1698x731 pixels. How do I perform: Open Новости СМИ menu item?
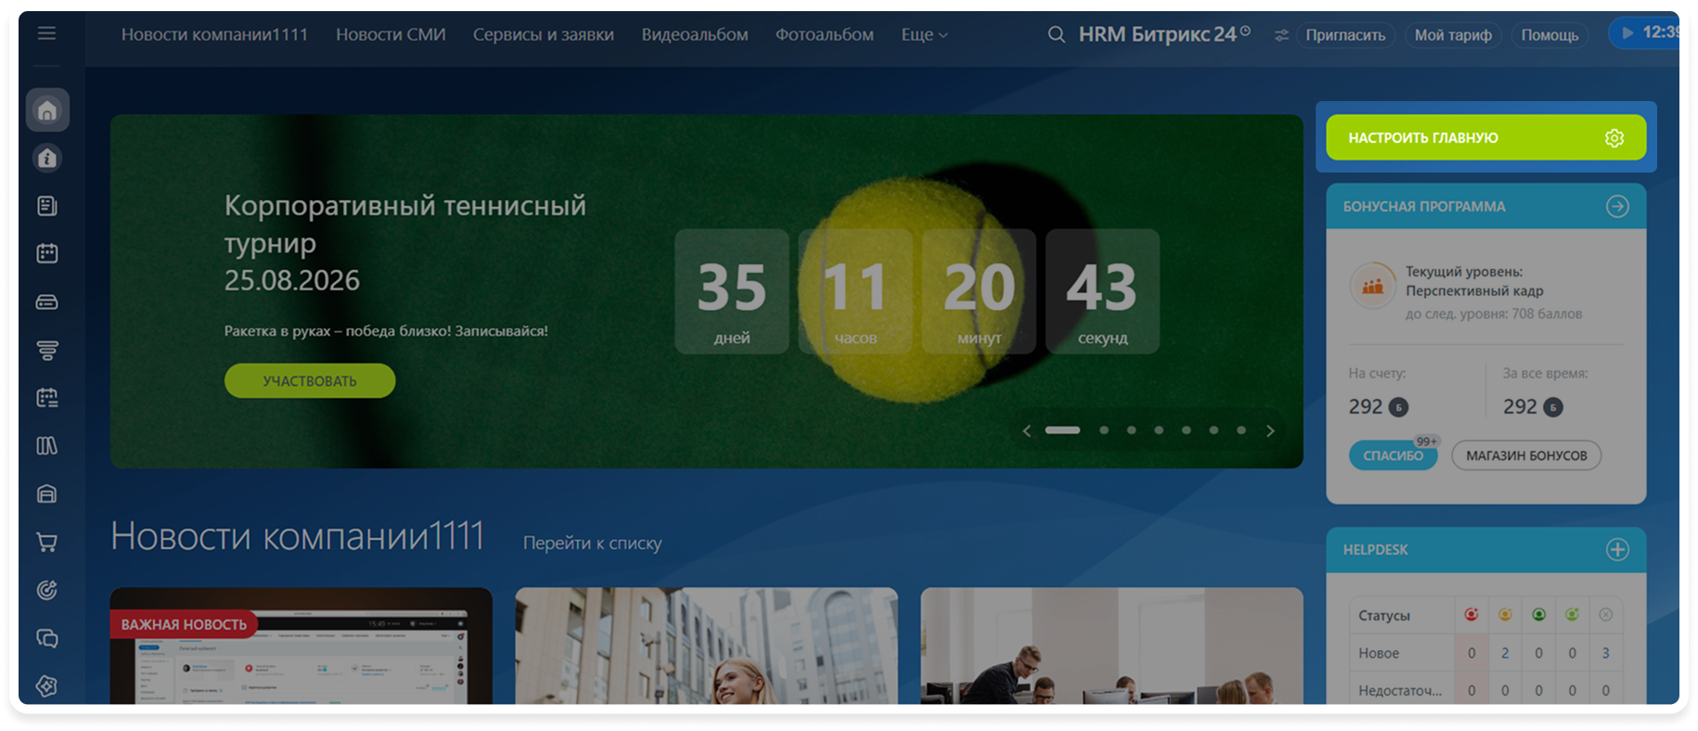click(x=391, y=34)
